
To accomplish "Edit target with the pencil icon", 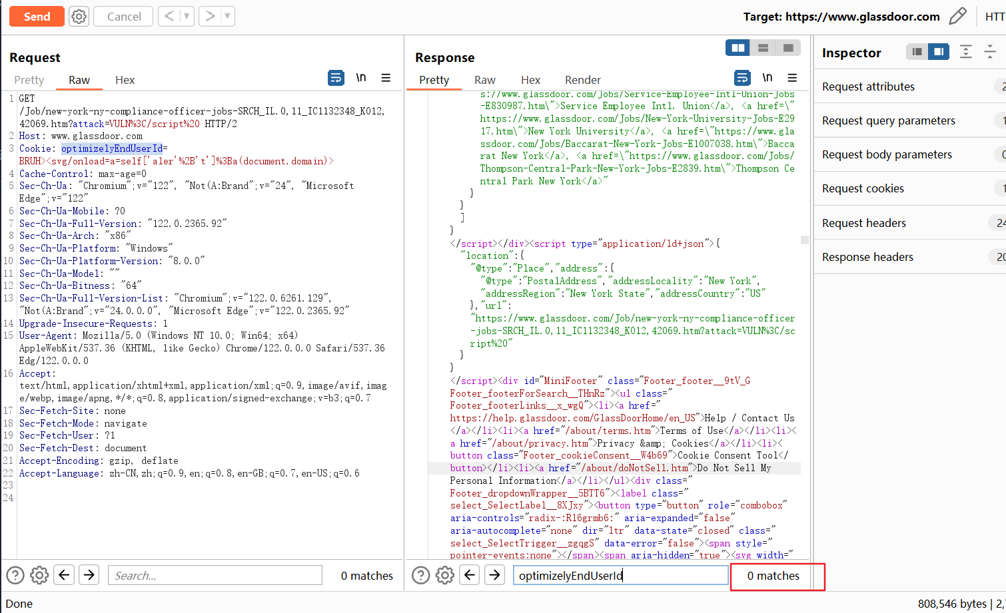I will pos(957,17).
